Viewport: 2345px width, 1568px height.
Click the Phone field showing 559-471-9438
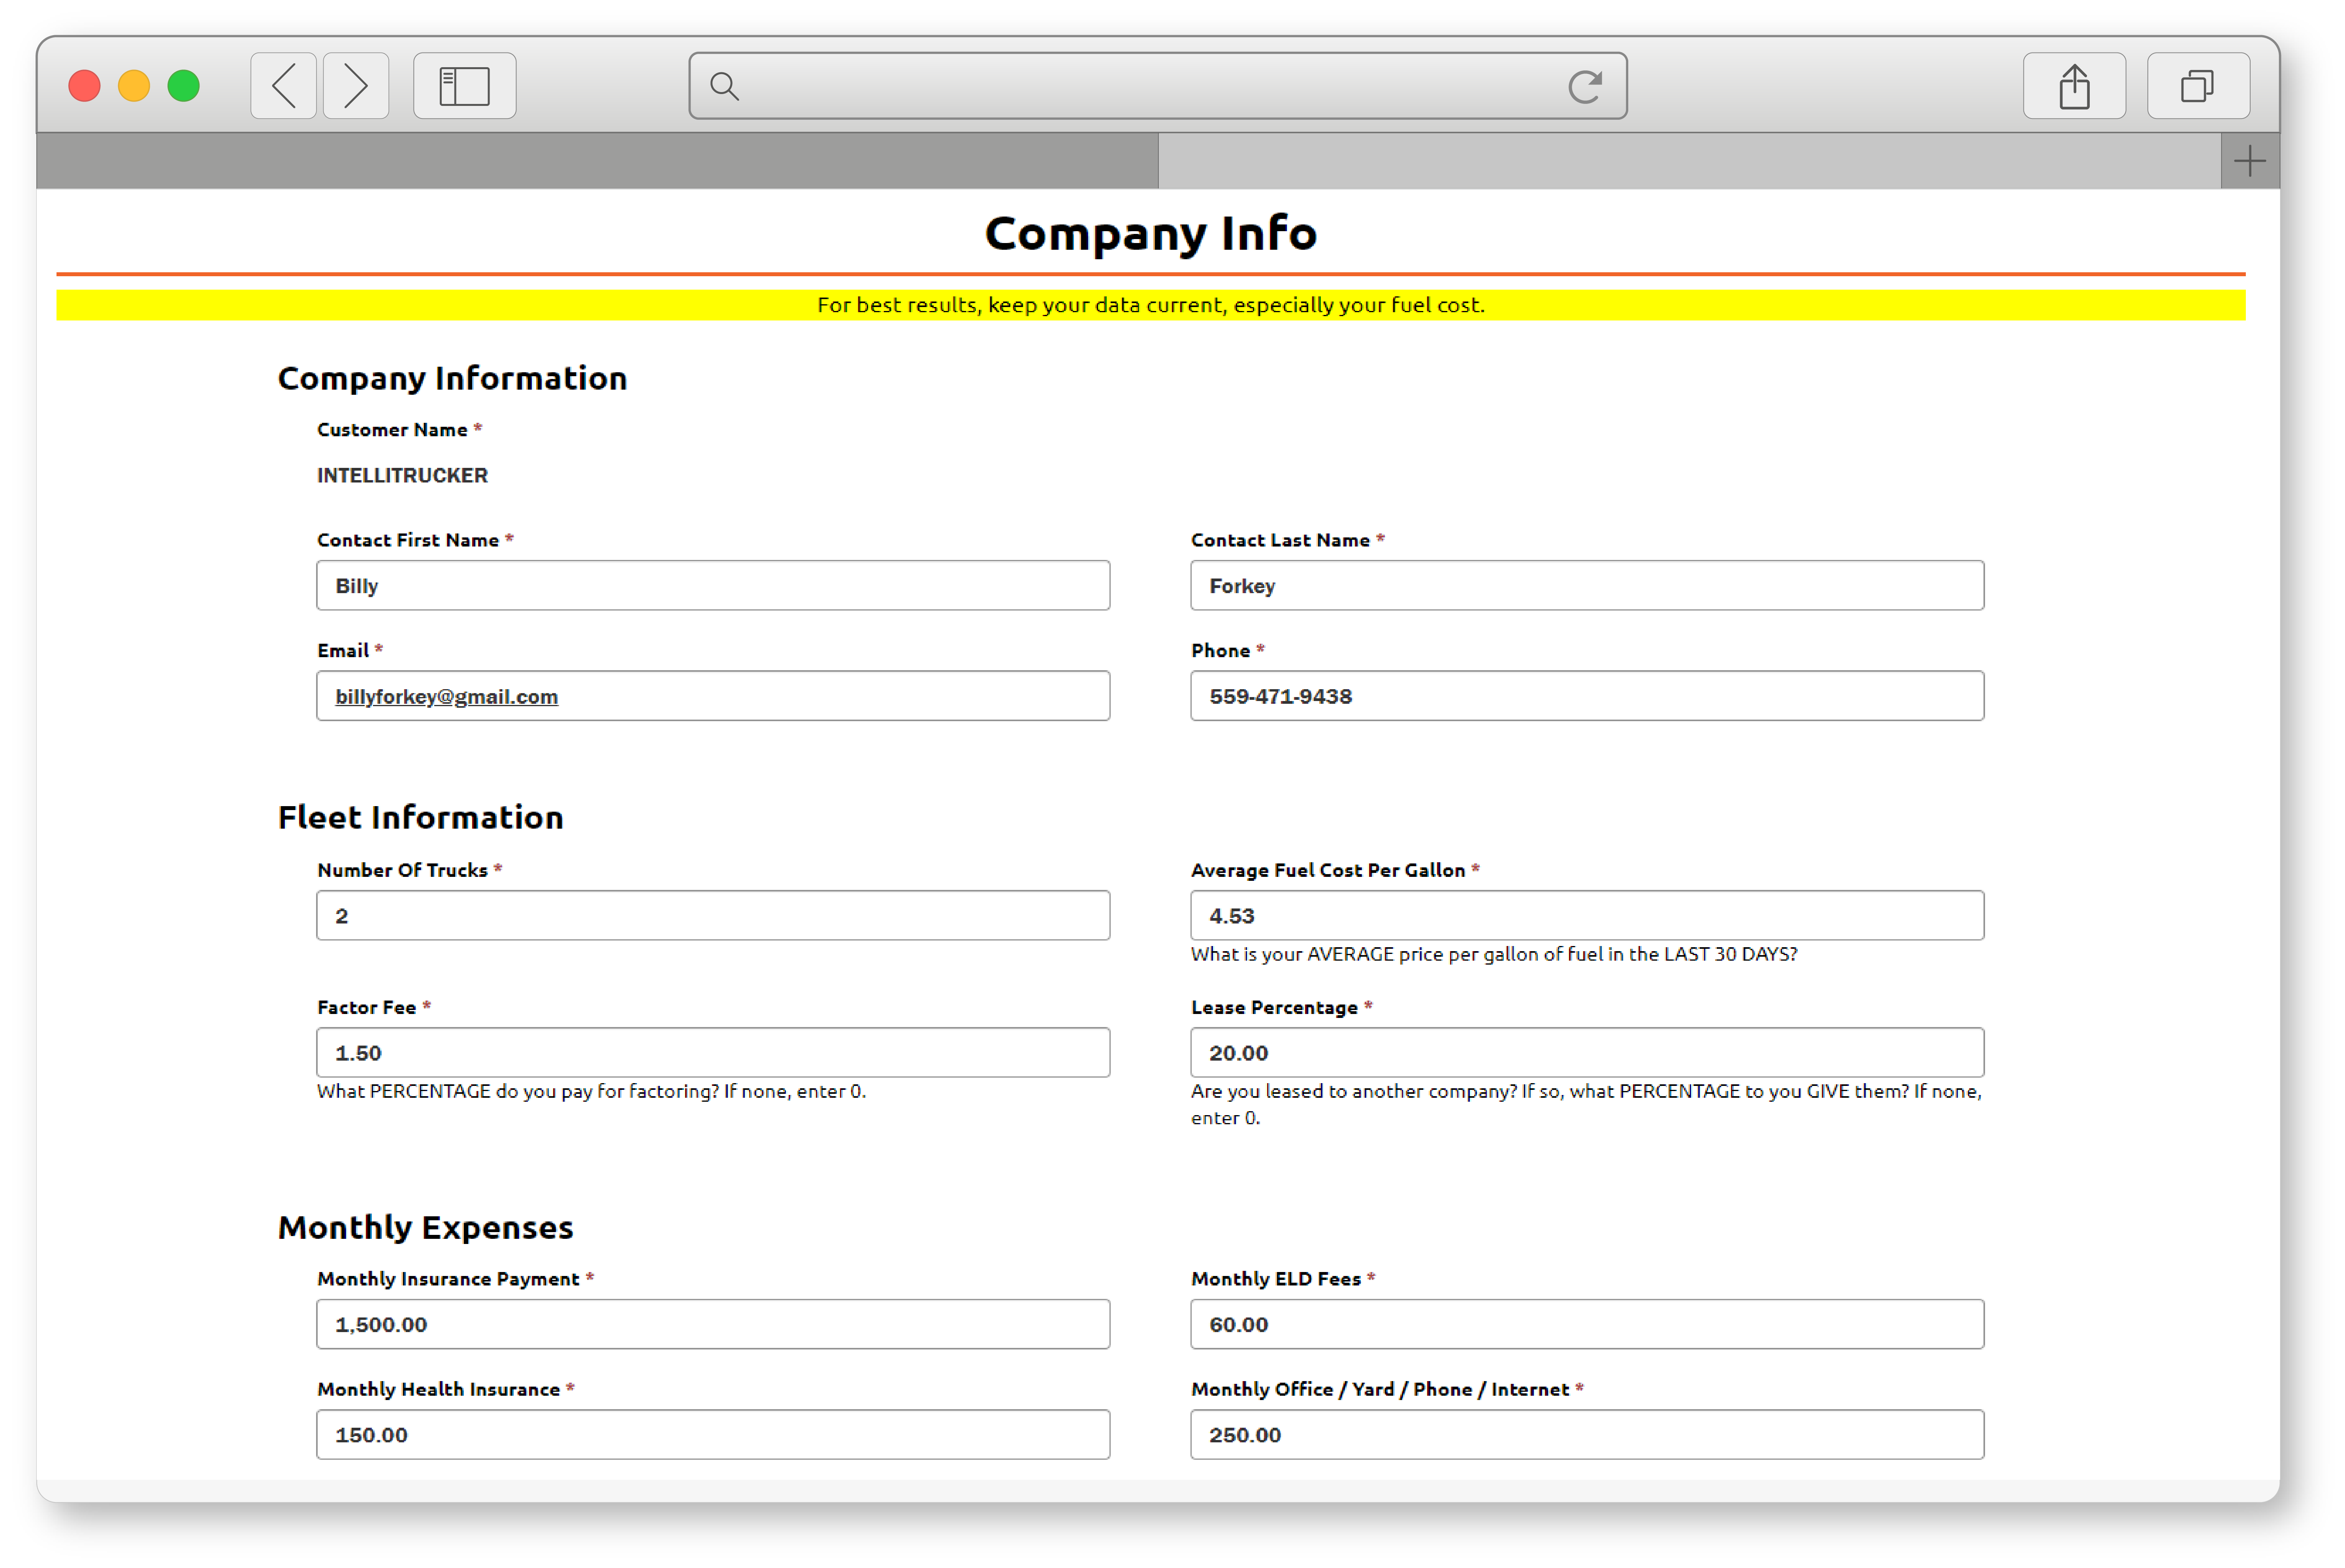pos(1586,696)
